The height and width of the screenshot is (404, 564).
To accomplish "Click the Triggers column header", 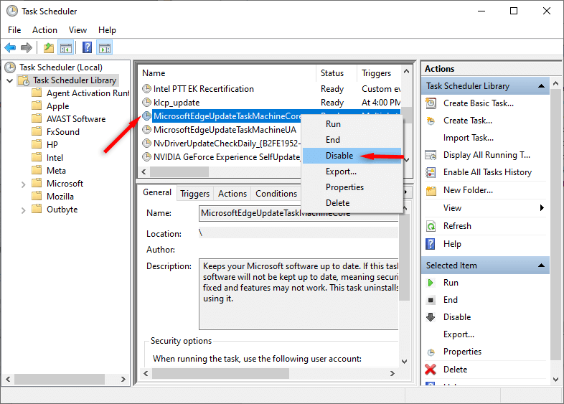I will (x=379, y=73).
